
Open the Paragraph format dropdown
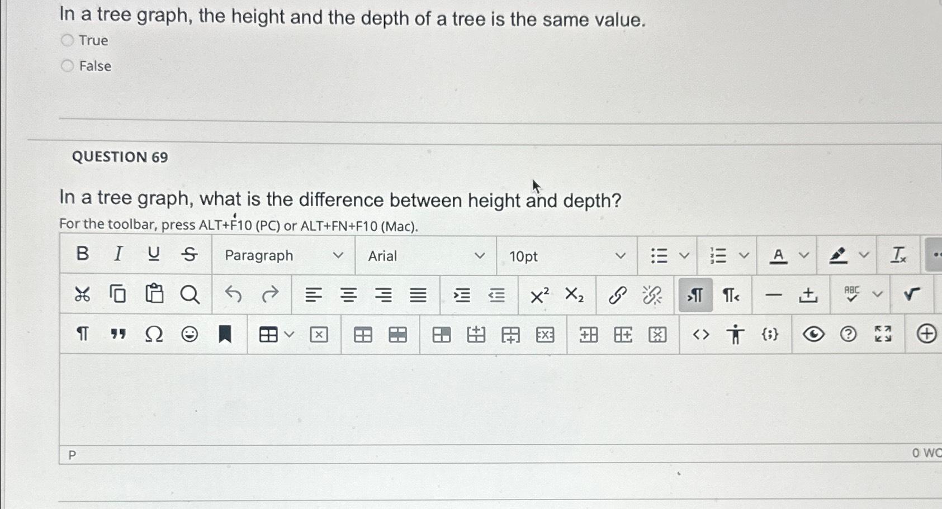click(282, 255)
